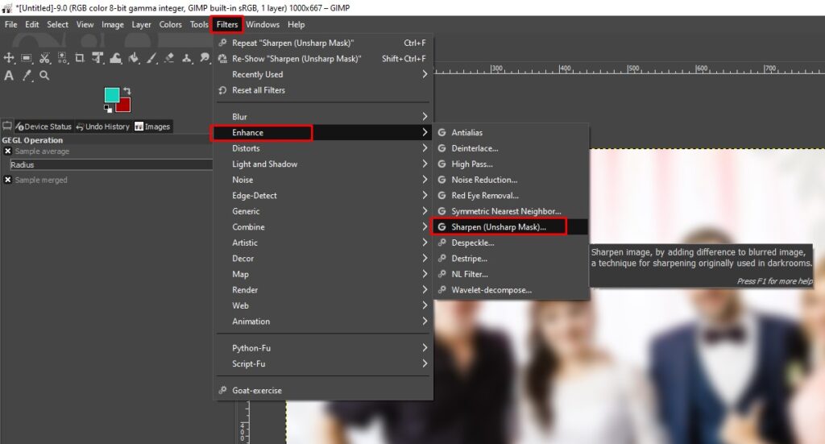
Task: Click the GIMP logo in title bar
Action: (x=6, y=7)
